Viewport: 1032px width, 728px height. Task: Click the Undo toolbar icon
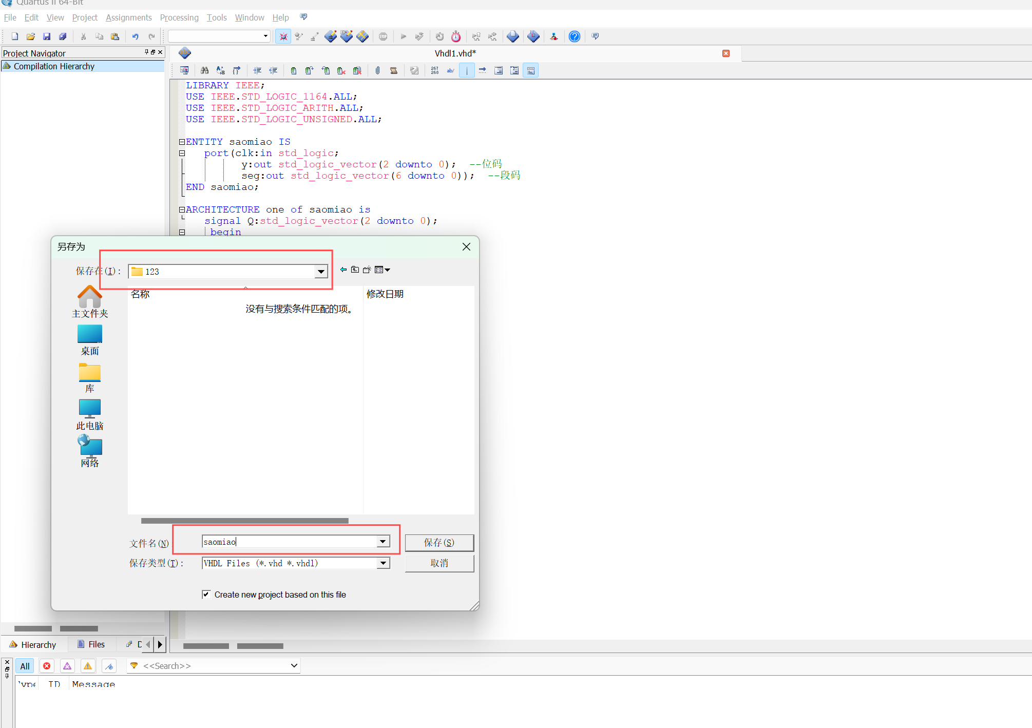tap(135, 36)
